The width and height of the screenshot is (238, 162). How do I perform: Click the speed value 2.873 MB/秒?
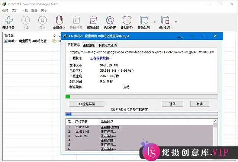point(109,76)
